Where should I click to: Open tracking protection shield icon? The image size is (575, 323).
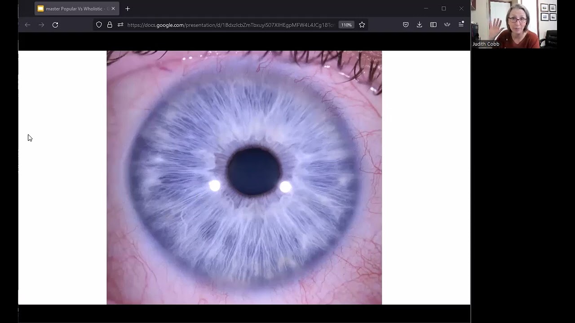[99, 25]
